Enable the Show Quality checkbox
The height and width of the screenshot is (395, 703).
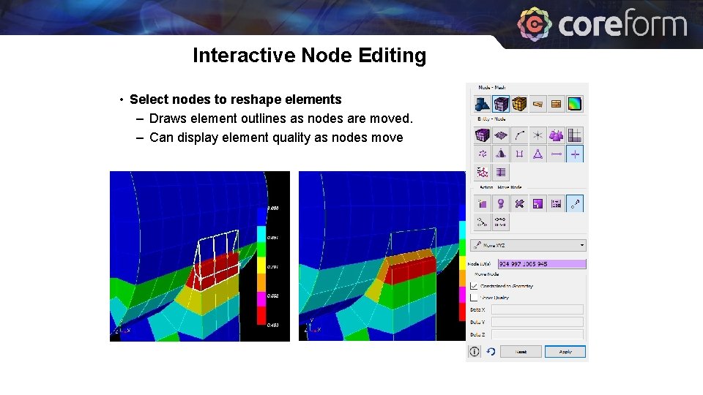click(474, 298)
